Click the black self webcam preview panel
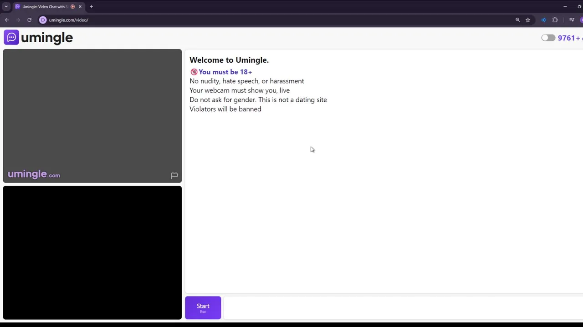The height and width of the screenshot is (327, 583). (x=92, y=253)
